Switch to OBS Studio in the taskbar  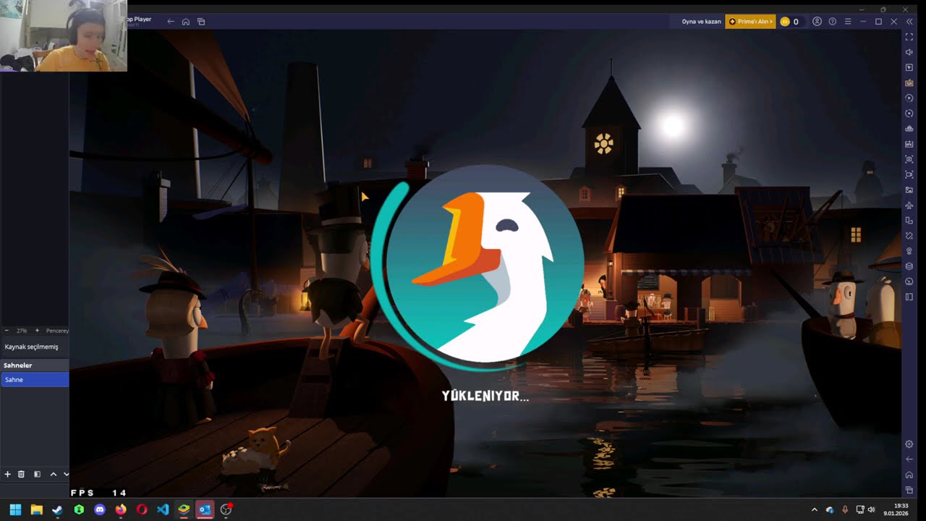(x=226, y=509)
